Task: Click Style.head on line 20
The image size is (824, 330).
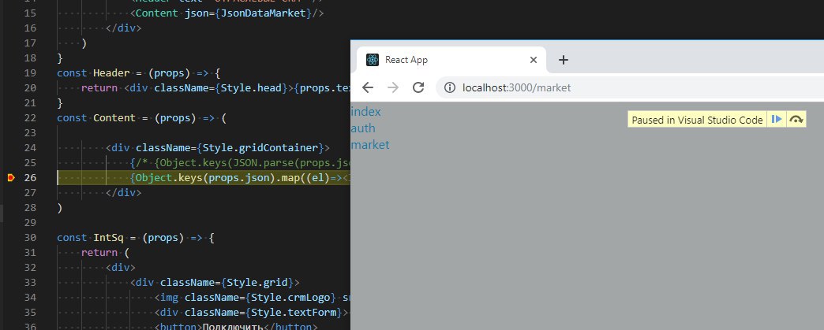Action: (251, 88)
